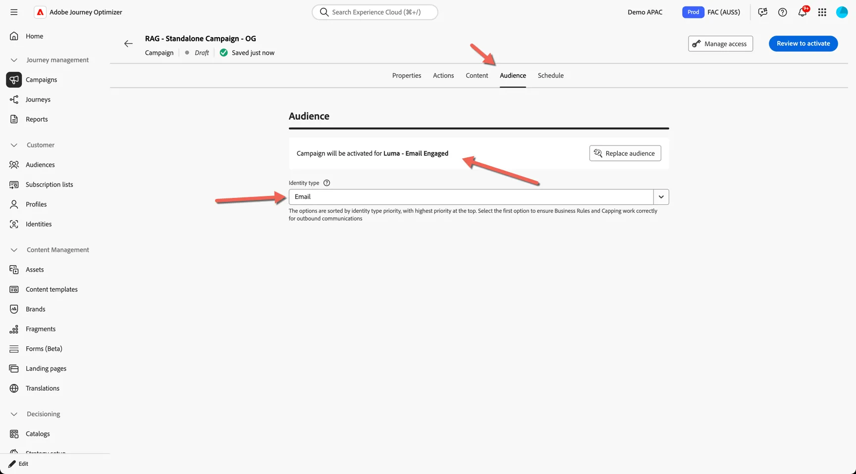Open Subscription lists icon

pos(14,185)
